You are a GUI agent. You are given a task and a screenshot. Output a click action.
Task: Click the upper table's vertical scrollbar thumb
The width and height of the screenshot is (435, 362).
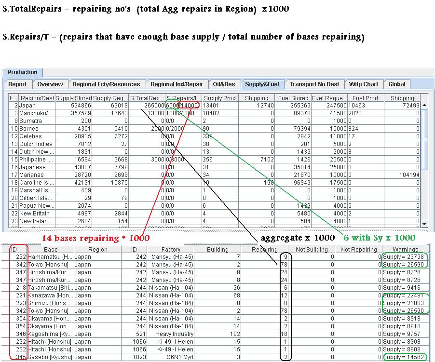pyautogui.click(x=424, y=139)
